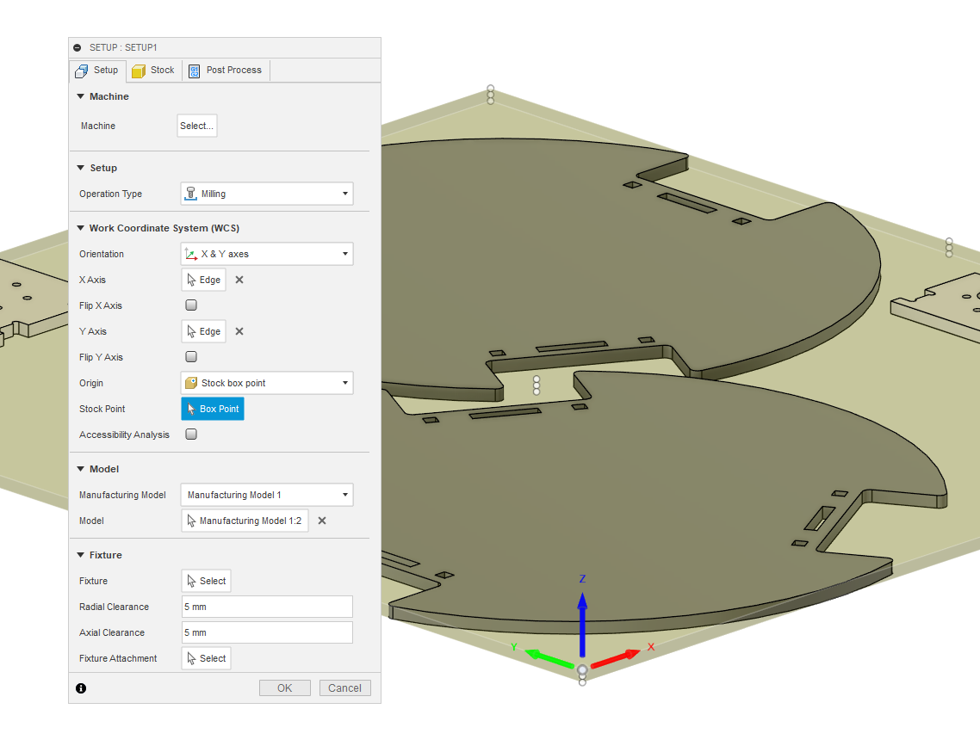Open the Setup tab
980x746 pixels.
[98, 71]
